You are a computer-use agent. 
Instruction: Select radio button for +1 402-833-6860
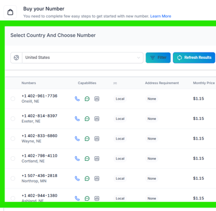point(13,138)
